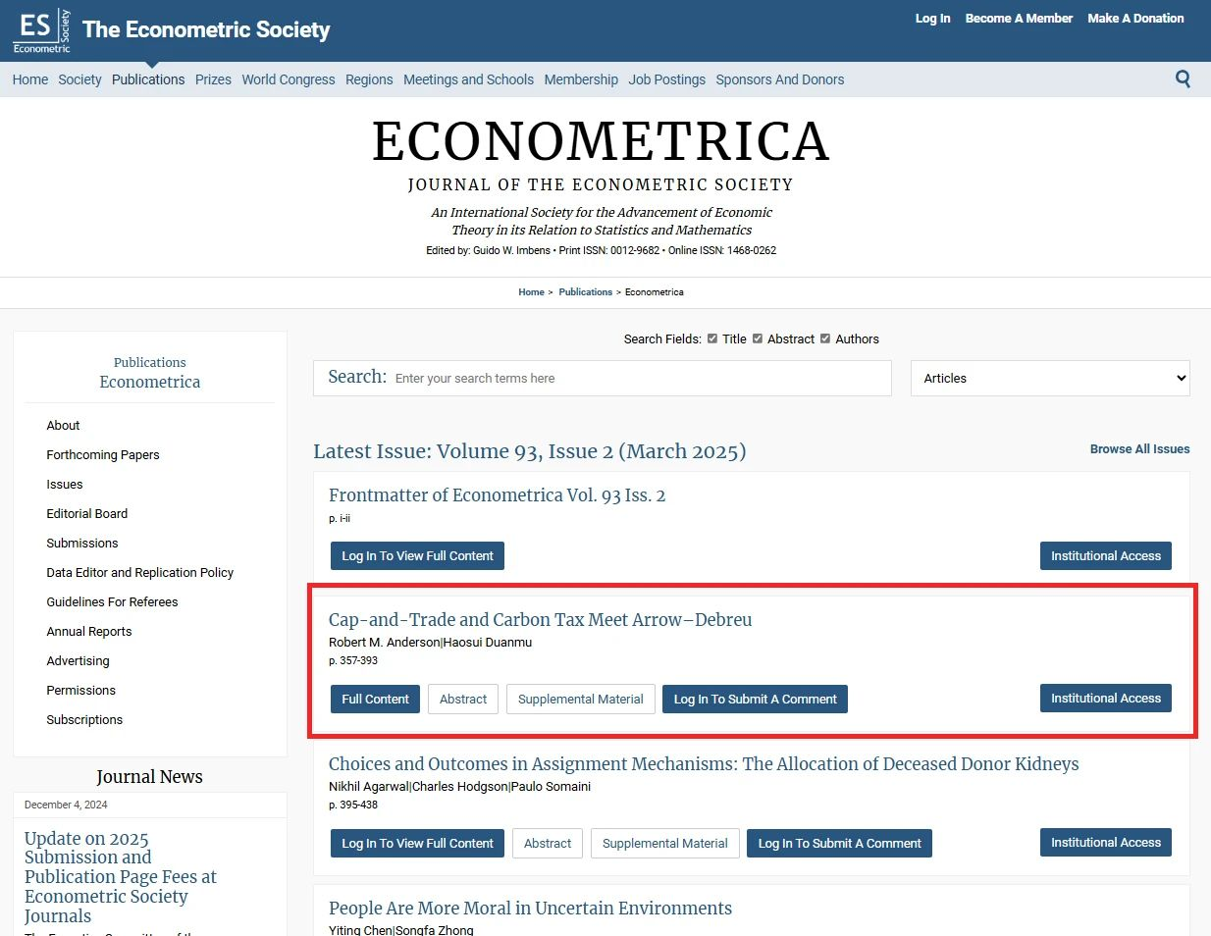Open Annual Reports in sidebar
The image size is (1211, 936).
click(x=89, y=631)
